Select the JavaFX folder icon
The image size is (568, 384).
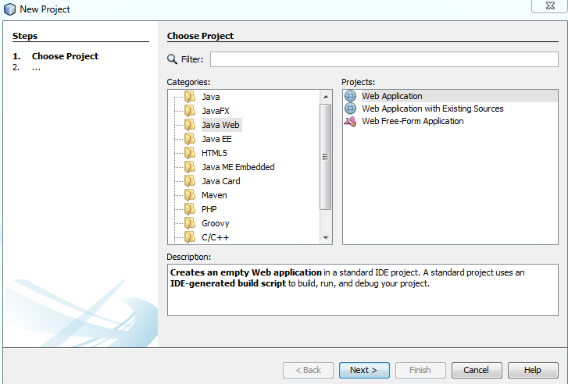[x=189, y=111]
